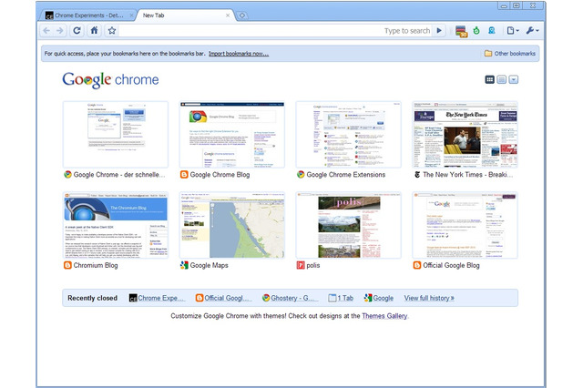Reopen recently closed Chrome Expe... page
This screenshot has width=583, height=388.
coord(157,298)
